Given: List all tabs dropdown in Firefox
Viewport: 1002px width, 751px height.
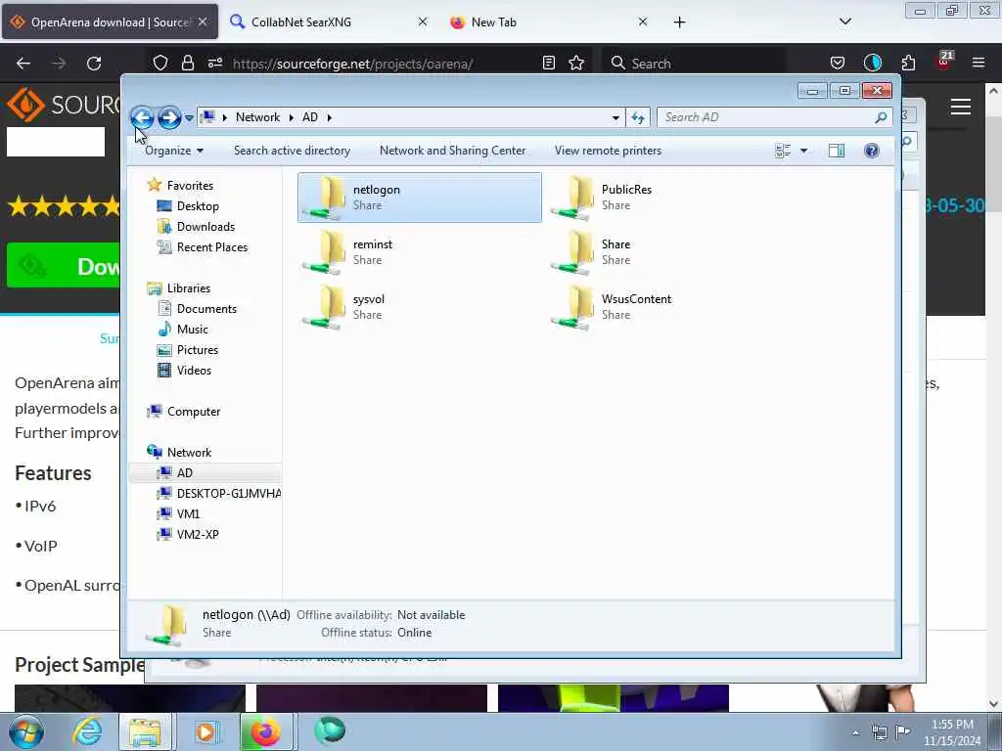Looking at the screenshot, I should tap(844, 22).
